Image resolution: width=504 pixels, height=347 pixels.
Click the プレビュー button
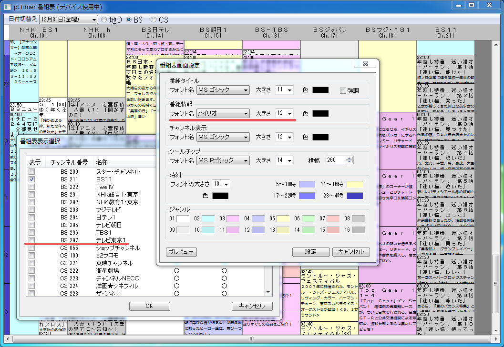[x=181, y=252]
